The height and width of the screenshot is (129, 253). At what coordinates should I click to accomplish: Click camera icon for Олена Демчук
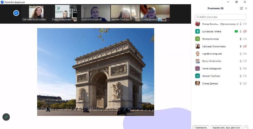[x=245, y=83]
